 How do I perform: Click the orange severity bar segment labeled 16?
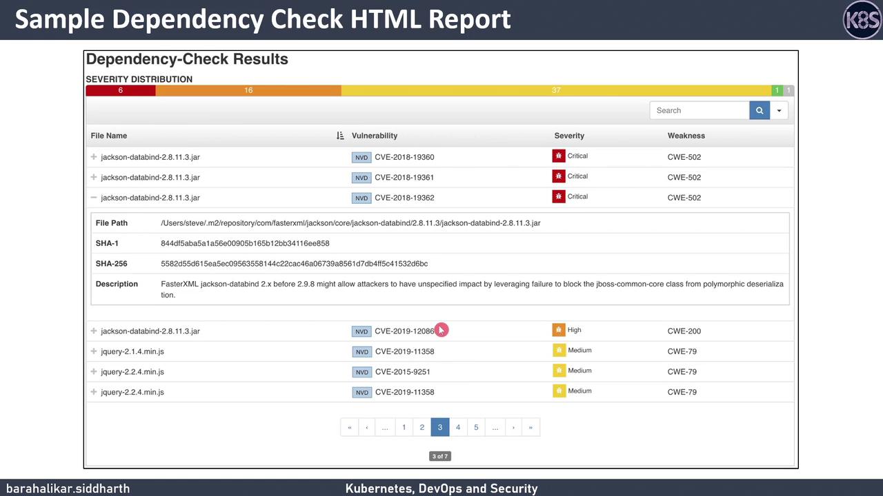click(248, 90)
